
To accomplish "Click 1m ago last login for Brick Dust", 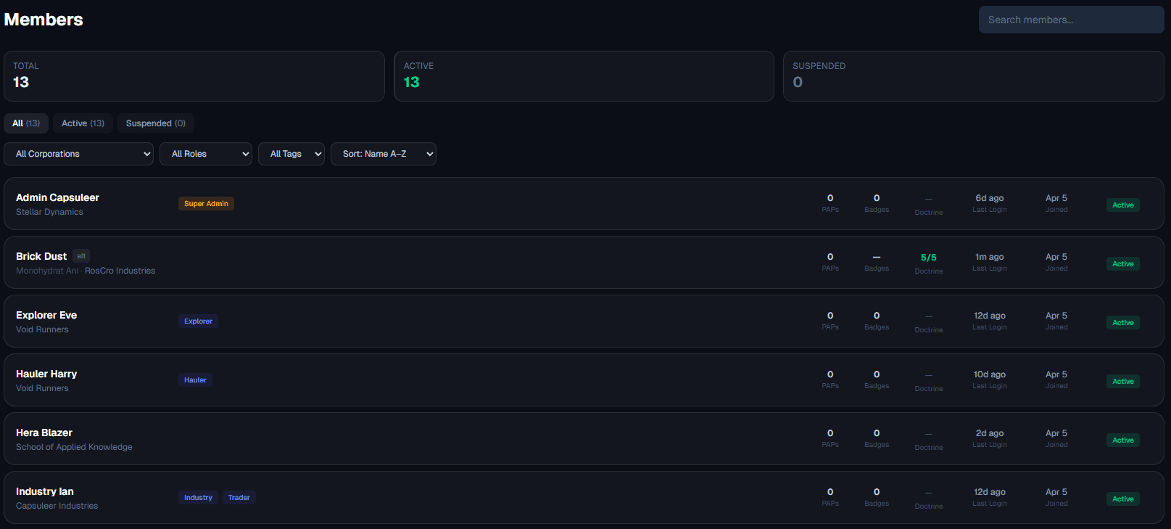I will (x=990, y=257).
